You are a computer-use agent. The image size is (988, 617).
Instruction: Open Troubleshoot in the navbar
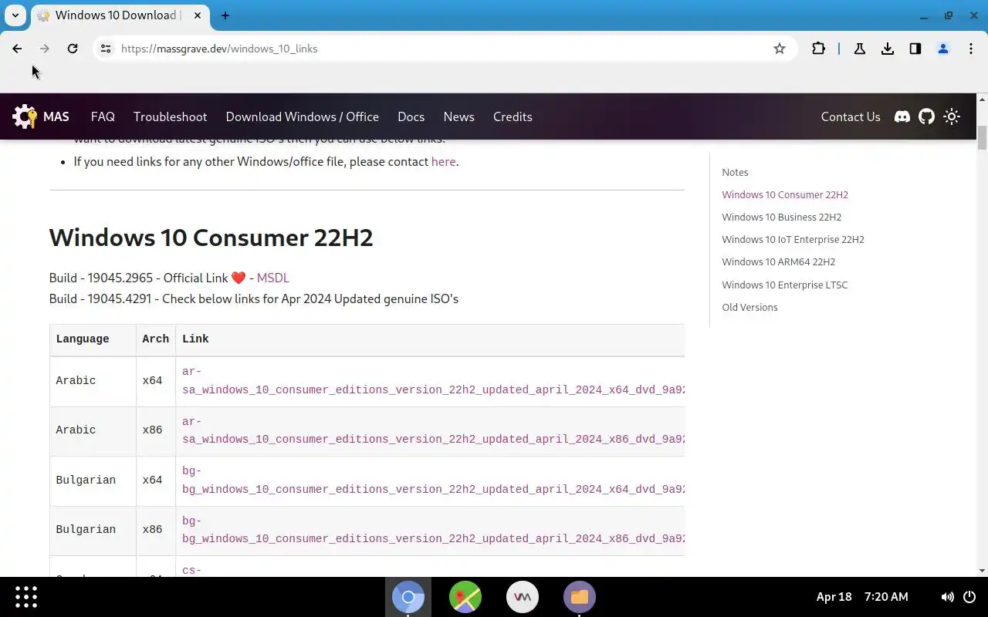[170, 116]
